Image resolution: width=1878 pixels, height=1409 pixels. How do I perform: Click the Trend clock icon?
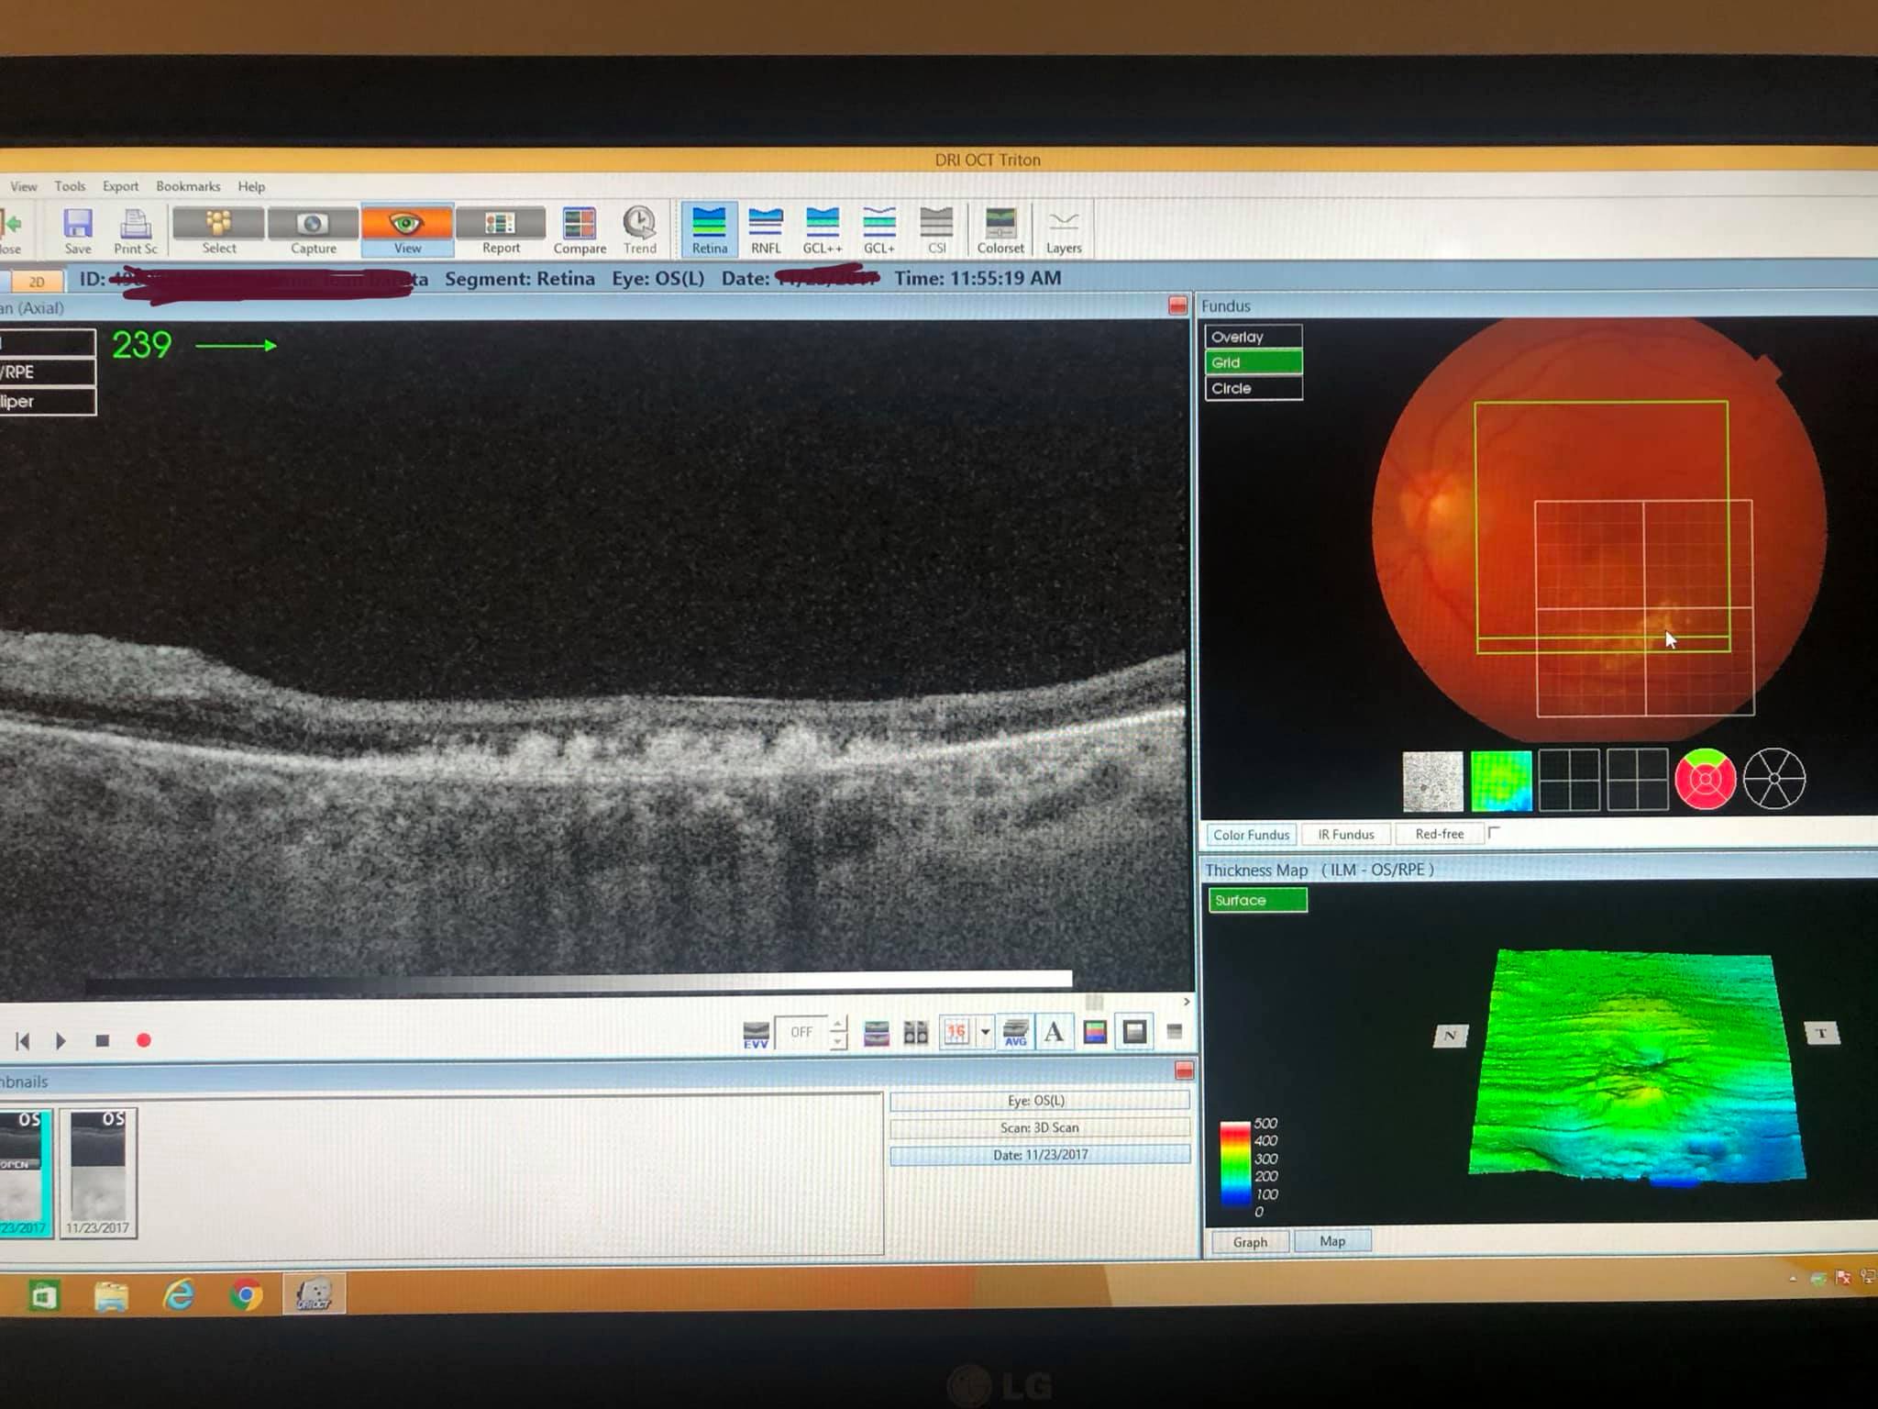click(639, 229)
